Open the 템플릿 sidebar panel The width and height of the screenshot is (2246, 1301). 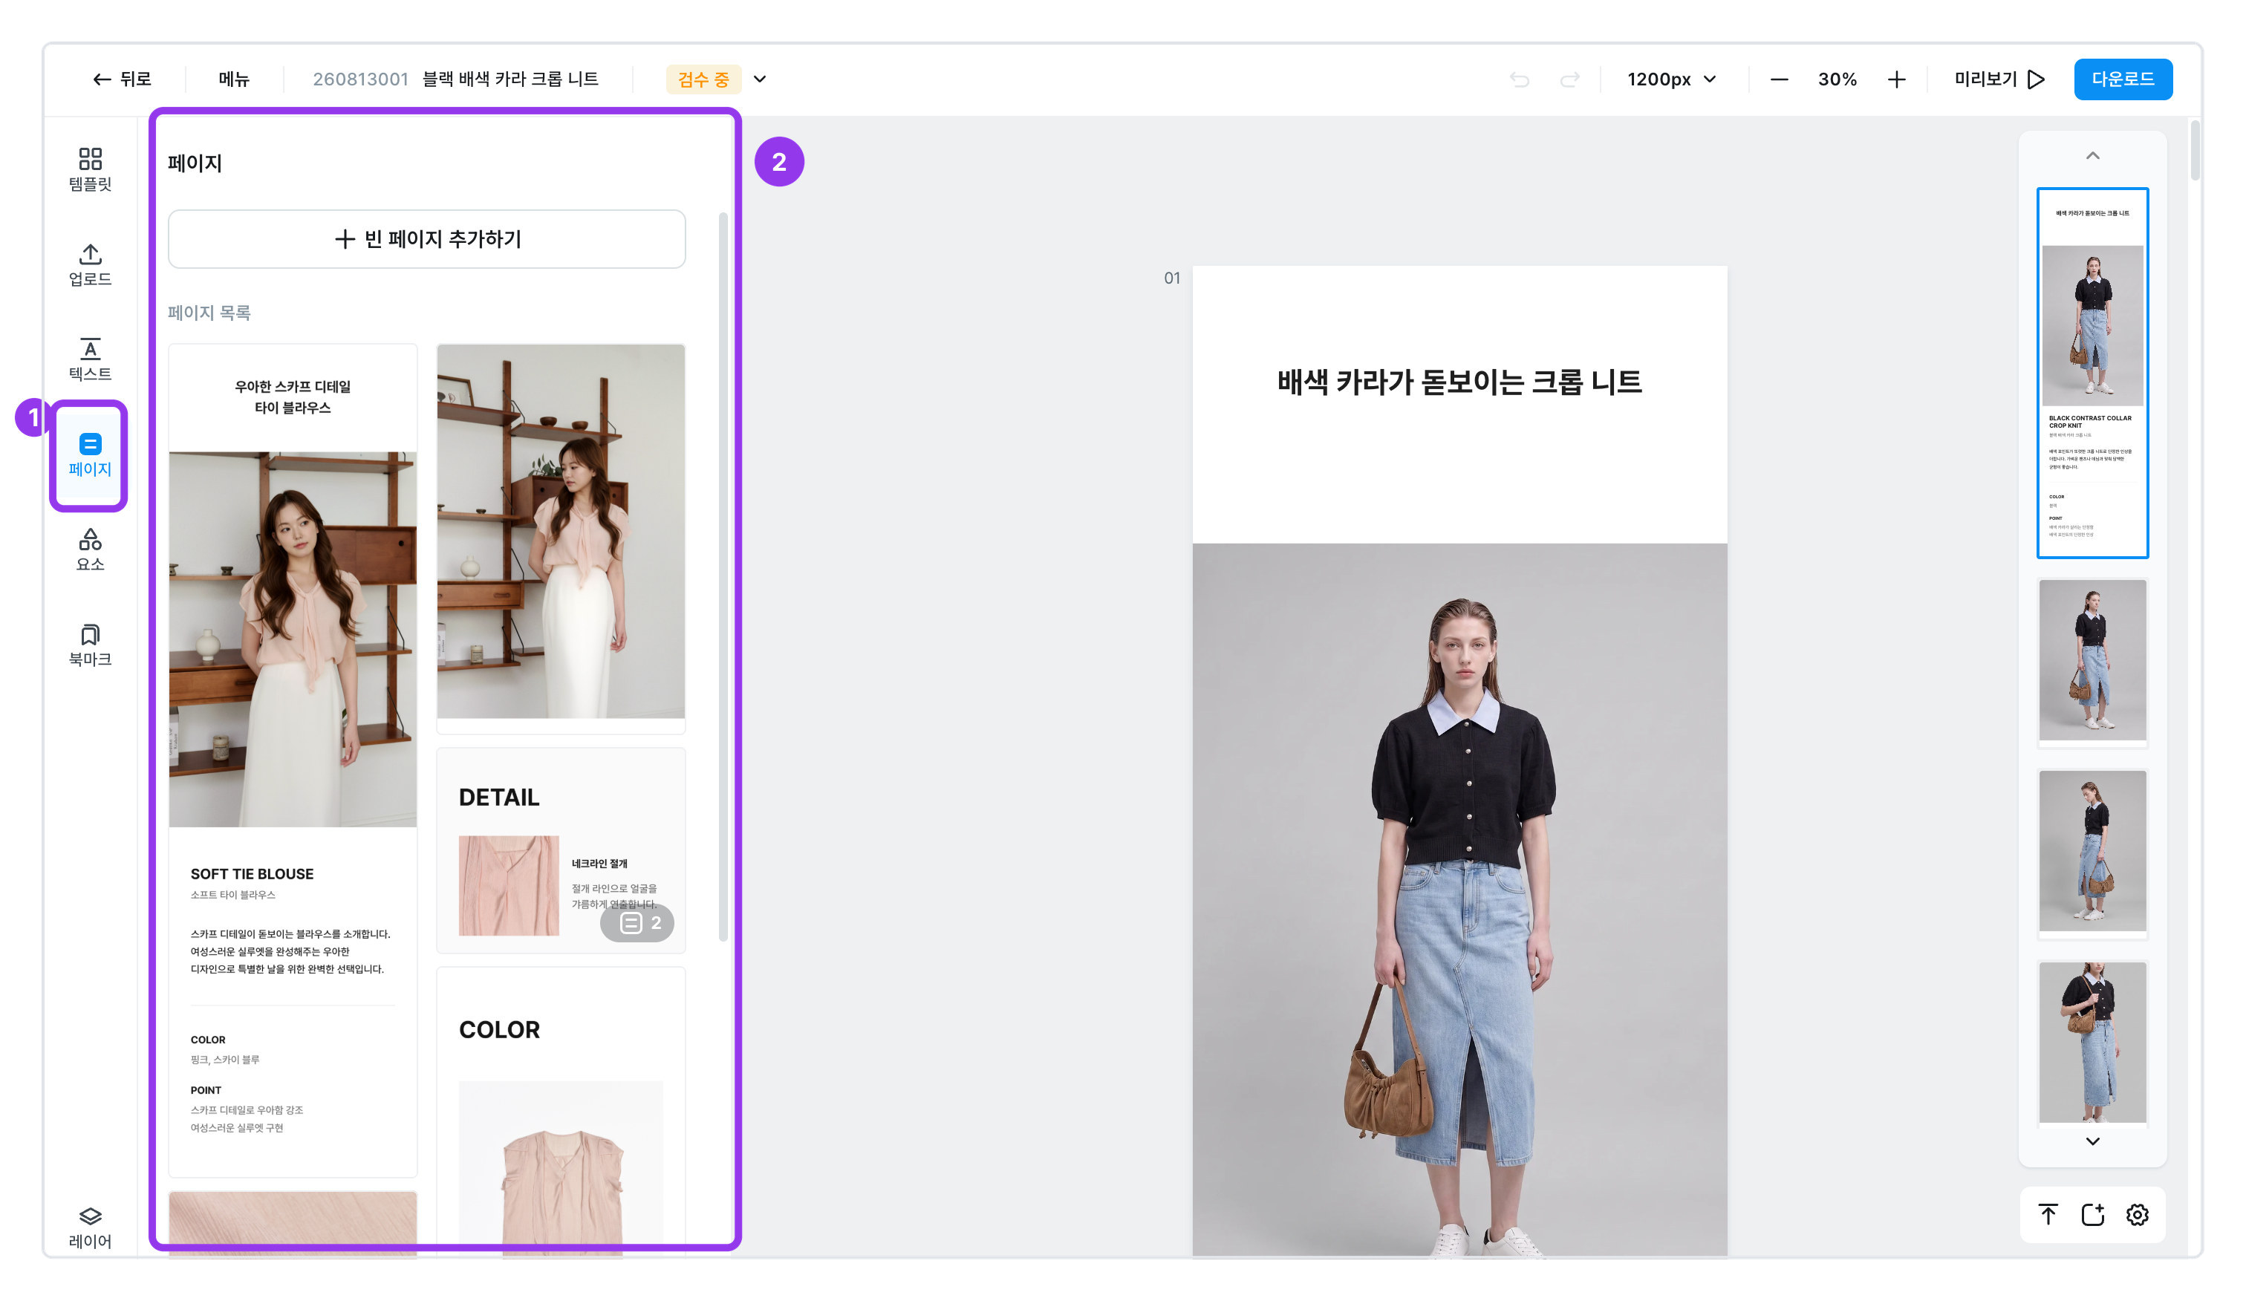tap(90, 169)
